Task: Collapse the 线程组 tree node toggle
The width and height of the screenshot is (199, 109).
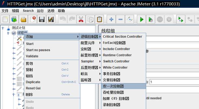Action: (x=8, y=33)
